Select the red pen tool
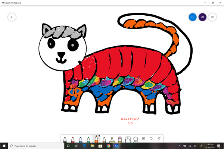 pos(73,139)
